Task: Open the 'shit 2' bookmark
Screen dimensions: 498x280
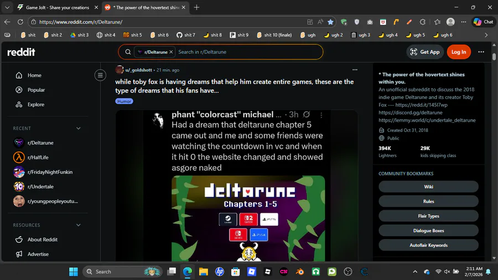Action: click(53, 35)
